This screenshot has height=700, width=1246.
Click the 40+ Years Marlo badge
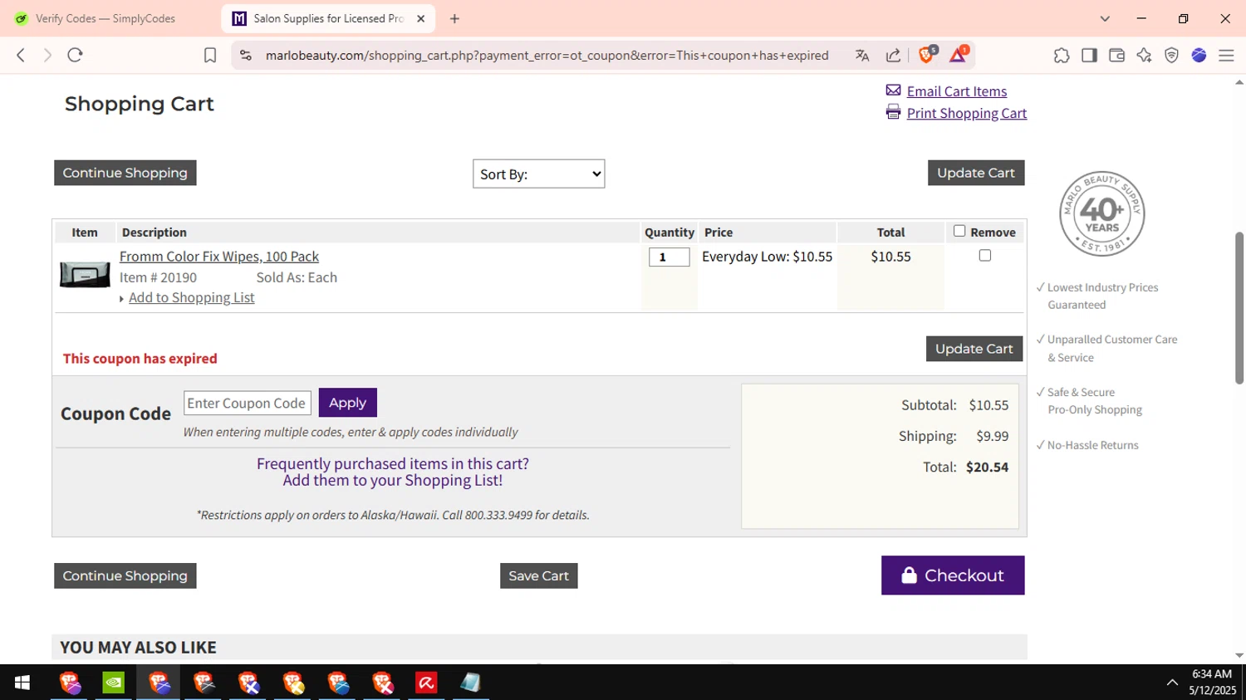(x=1102, y=213)
